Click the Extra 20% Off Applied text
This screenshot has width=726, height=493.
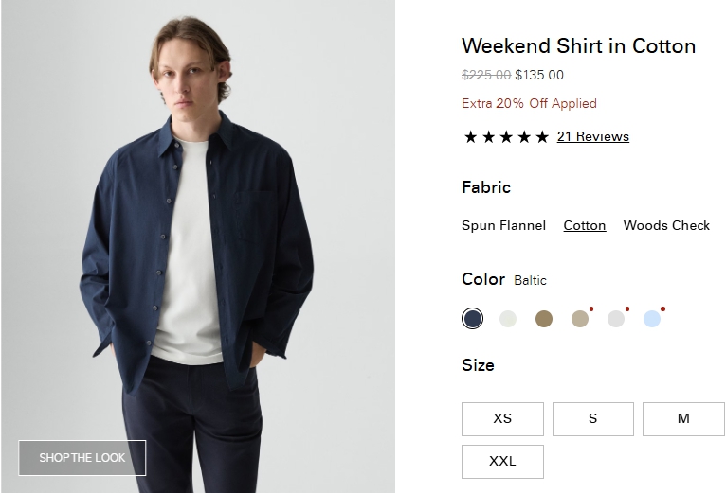pos(529,104)
